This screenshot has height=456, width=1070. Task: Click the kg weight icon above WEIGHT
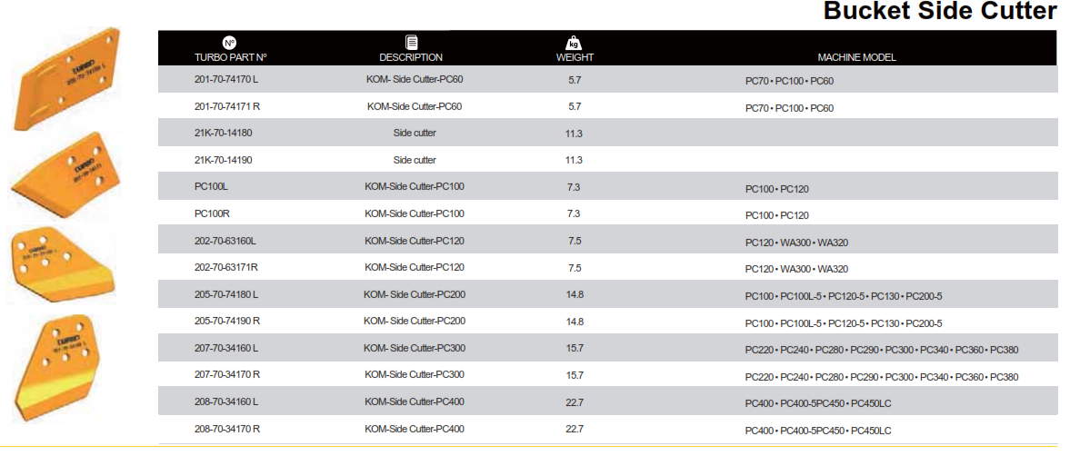(x=574, y=43)
